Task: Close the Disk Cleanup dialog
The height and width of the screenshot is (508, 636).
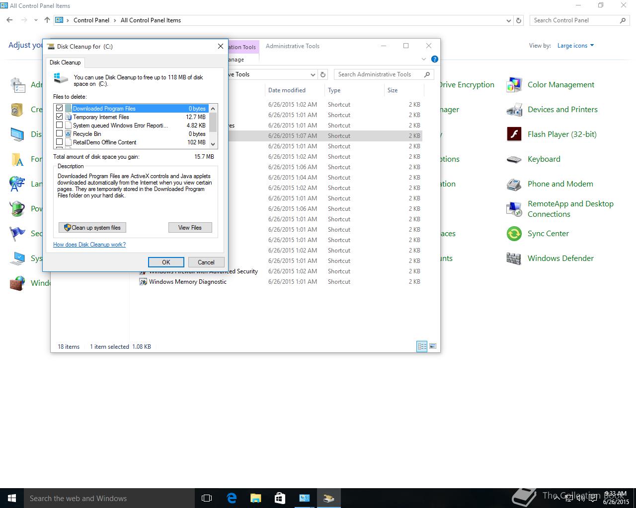Action: click(221, 46)
